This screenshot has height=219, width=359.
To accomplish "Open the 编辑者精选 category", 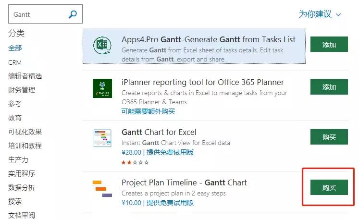I will click(25, 76).
